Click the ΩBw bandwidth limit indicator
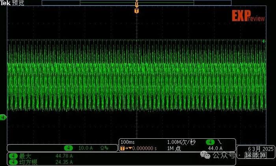276x166 pixels. [x=104, y=148]
